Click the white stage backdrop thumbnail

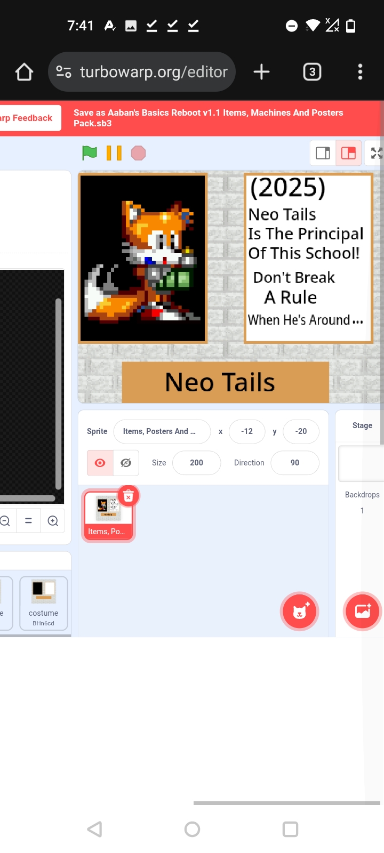[361, 464]
